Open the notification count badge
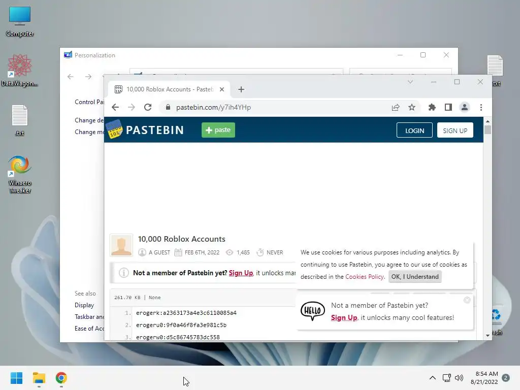 [x=506, y=378]
